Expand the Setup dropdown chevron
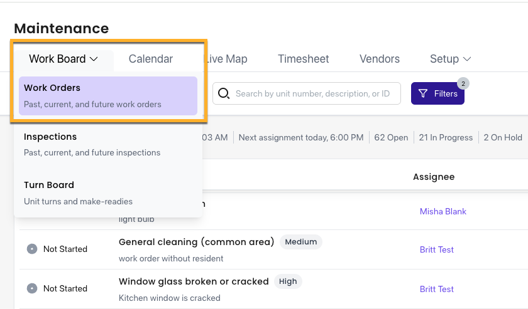 pos(466,59)
